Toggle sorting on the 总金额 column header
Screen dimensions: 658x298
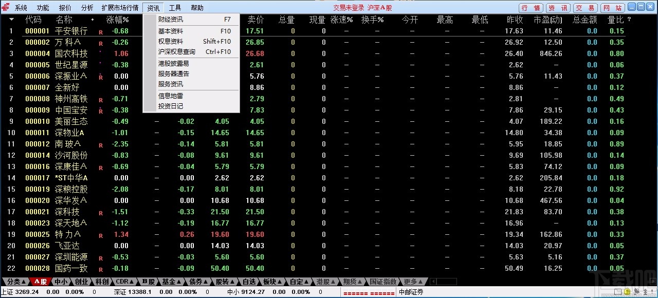585,20
